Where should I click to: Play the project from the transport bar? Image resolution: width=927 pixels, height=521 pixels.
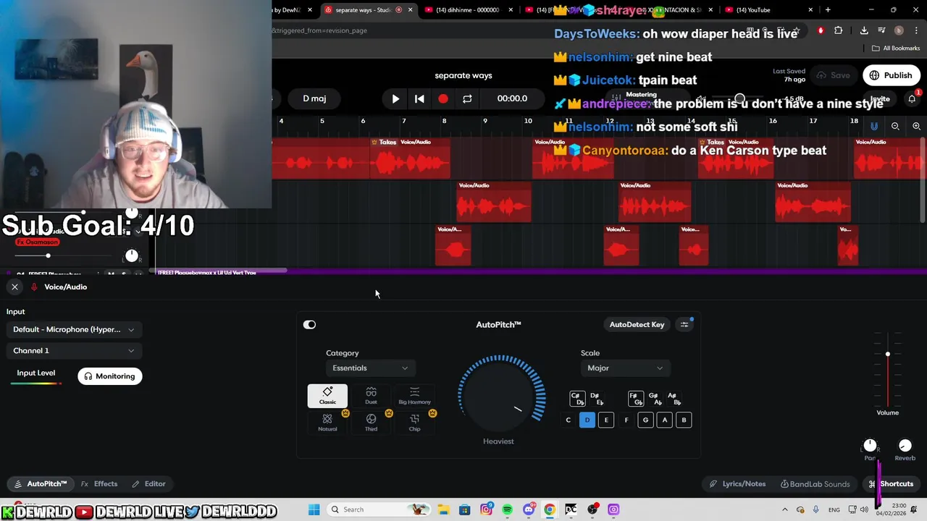point(395,98)
